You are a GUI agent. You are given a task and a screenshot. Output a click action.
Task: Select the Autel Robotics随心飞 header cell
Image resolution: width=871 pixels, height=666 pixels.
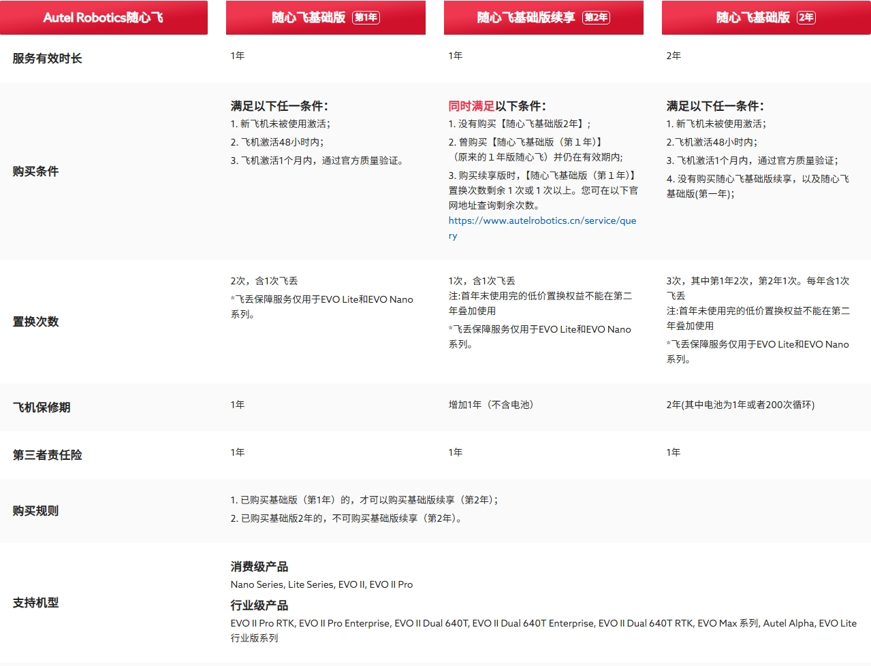click(104, 18)
